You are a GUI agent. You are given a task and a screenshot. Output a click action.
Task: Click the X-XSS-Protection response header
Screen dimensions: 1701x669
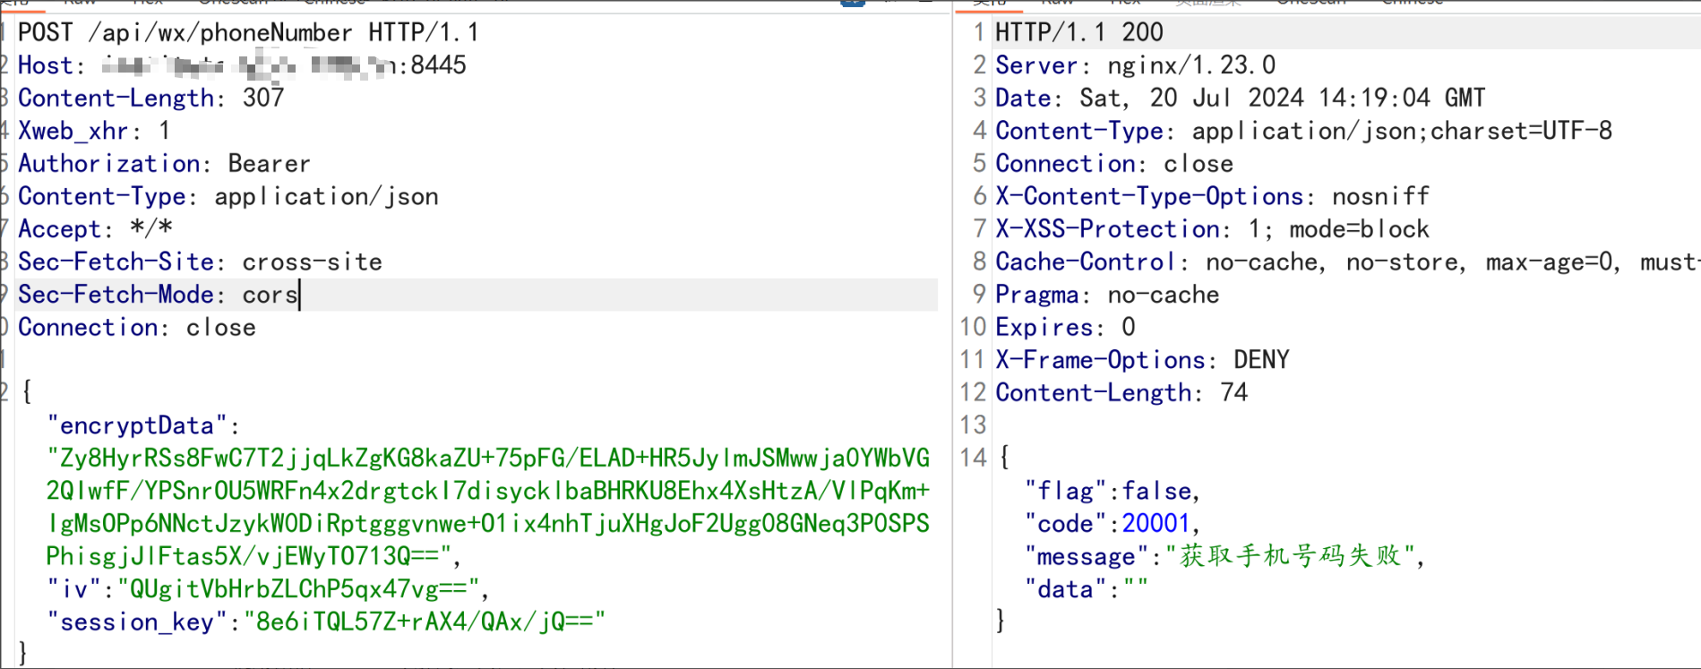[x=1212, y=229]
